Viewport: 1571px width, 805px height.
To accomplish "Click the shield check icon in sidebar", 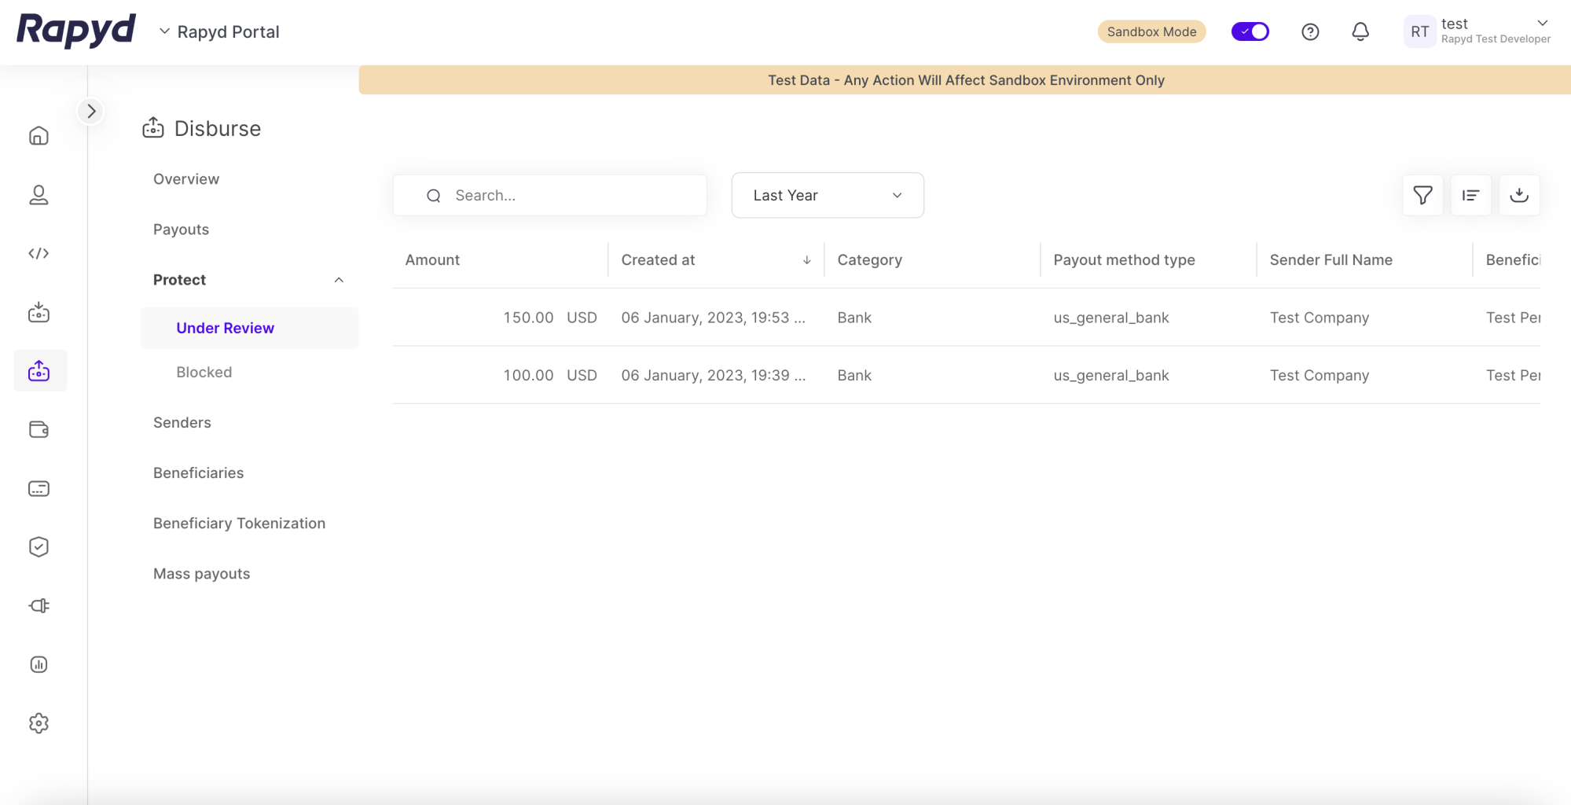I will (39, 547).
